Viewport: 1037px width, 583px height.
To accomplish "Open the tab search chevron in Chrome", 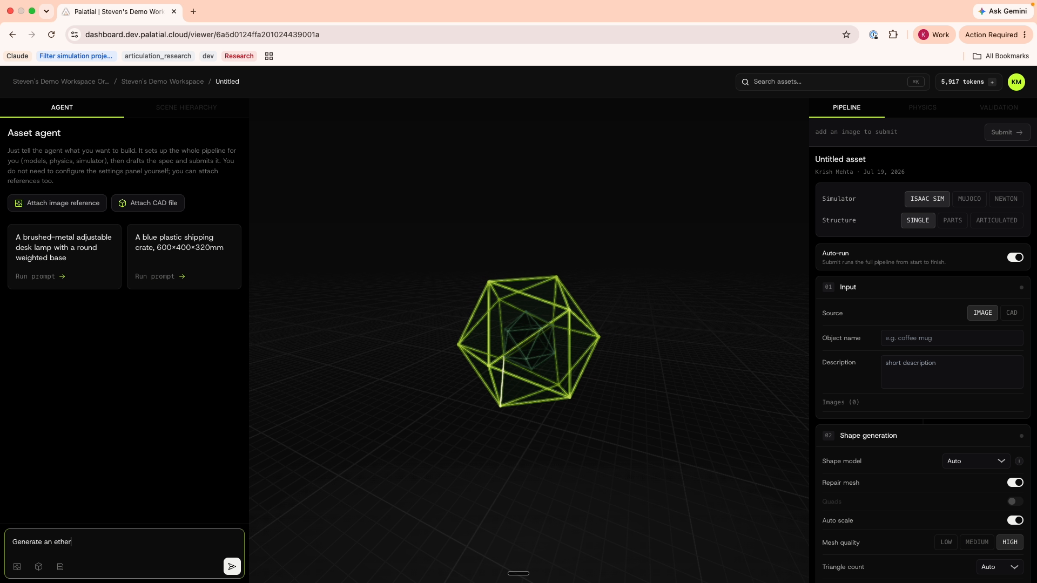I will (46, 11).
